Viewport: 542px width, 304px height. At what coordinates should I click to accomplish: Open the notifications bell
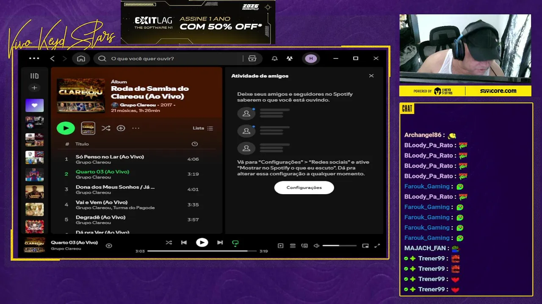[x=274, y=58]
